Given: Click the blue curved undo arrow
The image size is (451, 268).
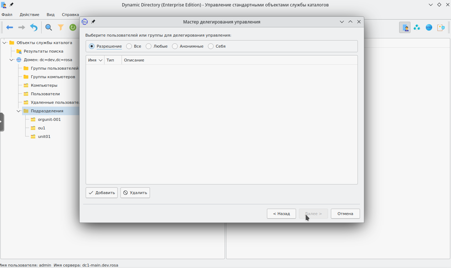Looking at the screenshot, I should 34,27.
